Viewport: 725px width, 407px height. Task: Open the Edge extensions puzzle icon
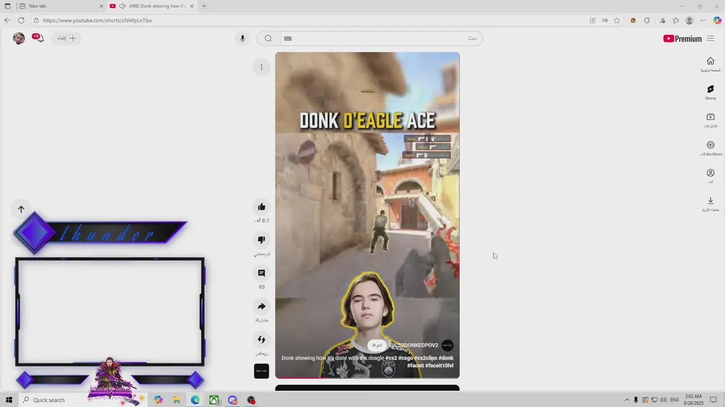[x=647, y=20]
